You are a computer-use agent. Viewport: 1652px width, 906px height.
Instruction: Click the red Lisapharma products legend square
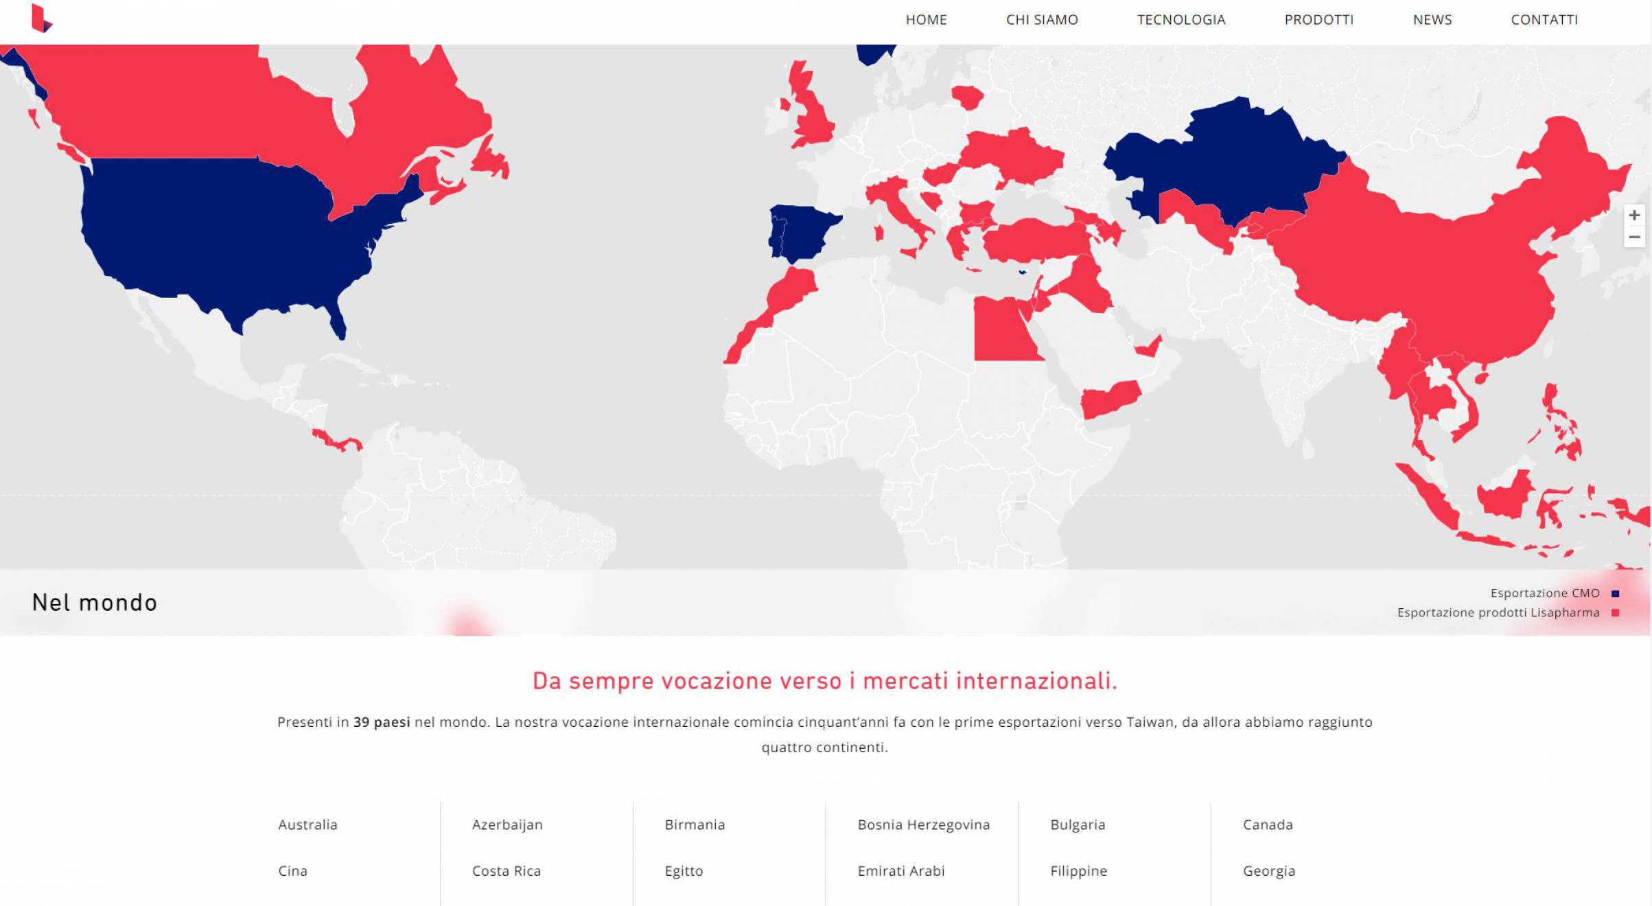pos(1615,613)
